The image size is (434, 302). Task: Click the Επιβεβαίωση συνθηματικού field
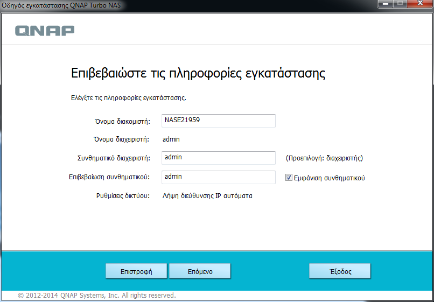point(219,177)
